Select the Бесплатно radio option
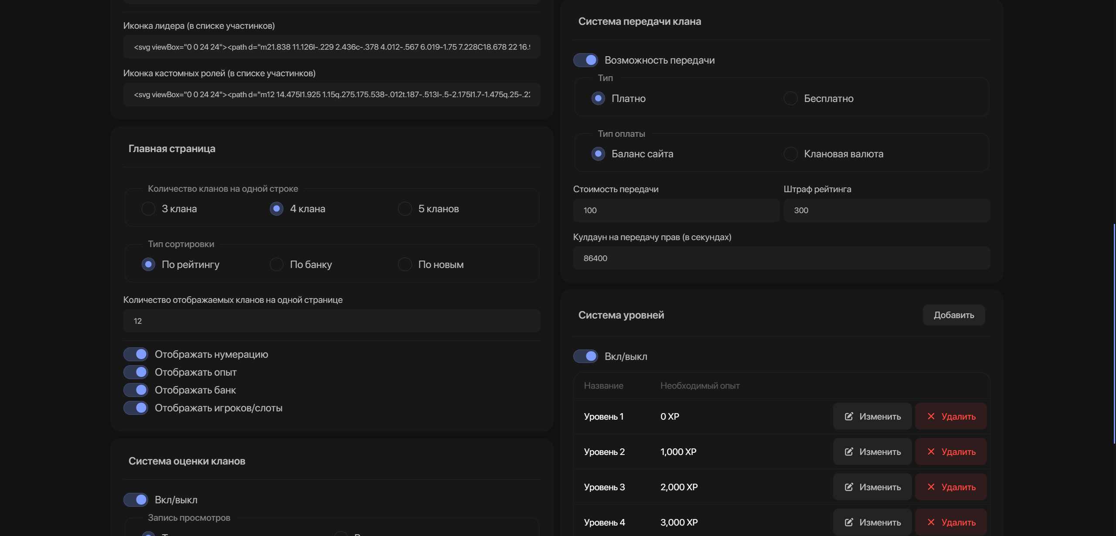 coord(791,98)
